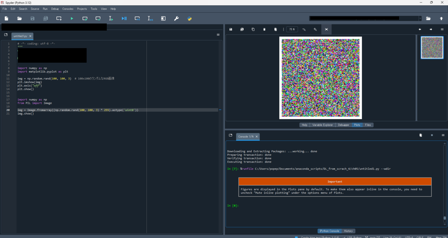
Task: Show next plot arrow
Action: (431, 29)
